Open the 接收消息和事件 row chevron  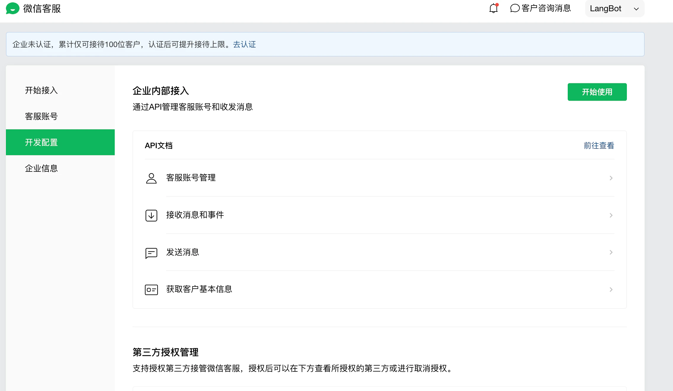click(x=611, y=215)
